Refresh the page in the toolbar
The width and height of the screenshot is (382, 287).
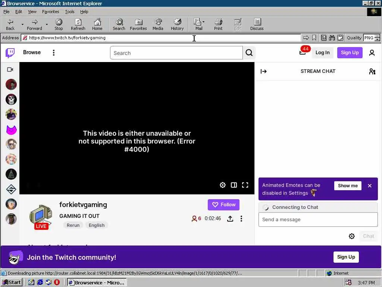(78, 24)
